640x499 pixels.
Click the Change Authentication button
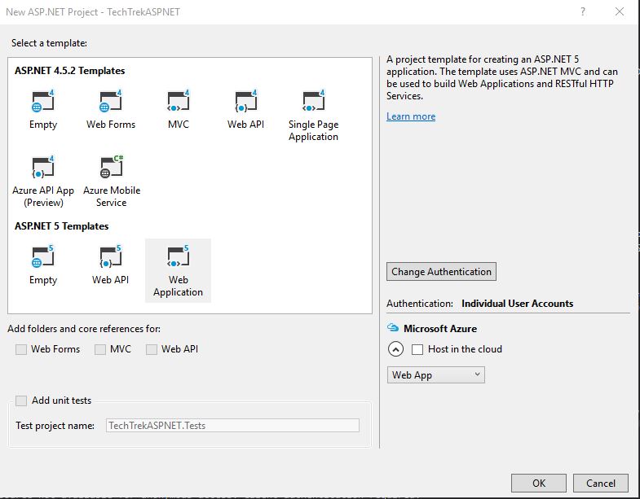[441, 272]
